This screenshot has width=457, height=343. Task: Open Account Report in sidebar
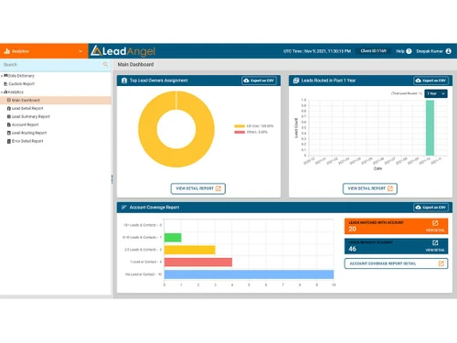(25, 124)
